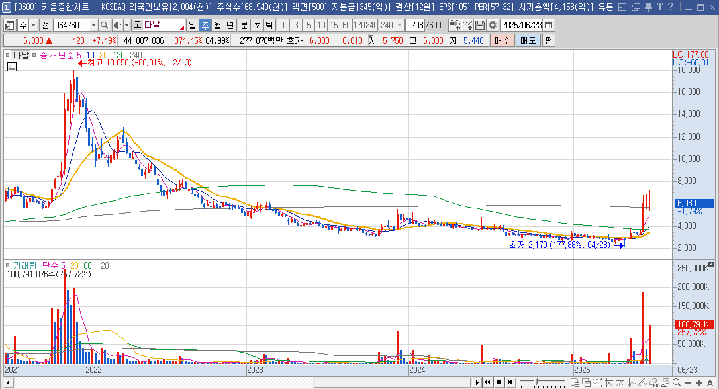Open the date picker calendar icon

click(548, 25)
